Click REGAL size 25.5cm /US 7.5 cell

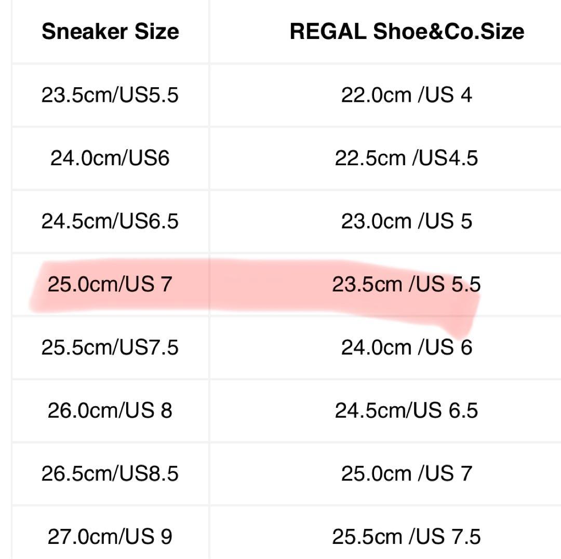(x=406, y=536)
